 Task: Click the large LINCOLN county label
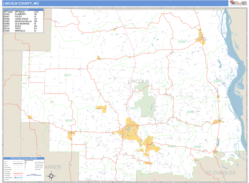point(138,81)
